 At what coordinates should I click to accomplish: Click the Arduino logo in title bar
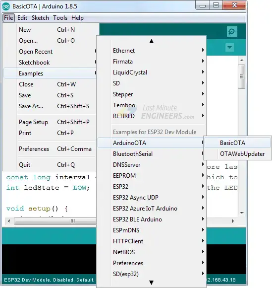pyautogui.click(x=6, y=6)
